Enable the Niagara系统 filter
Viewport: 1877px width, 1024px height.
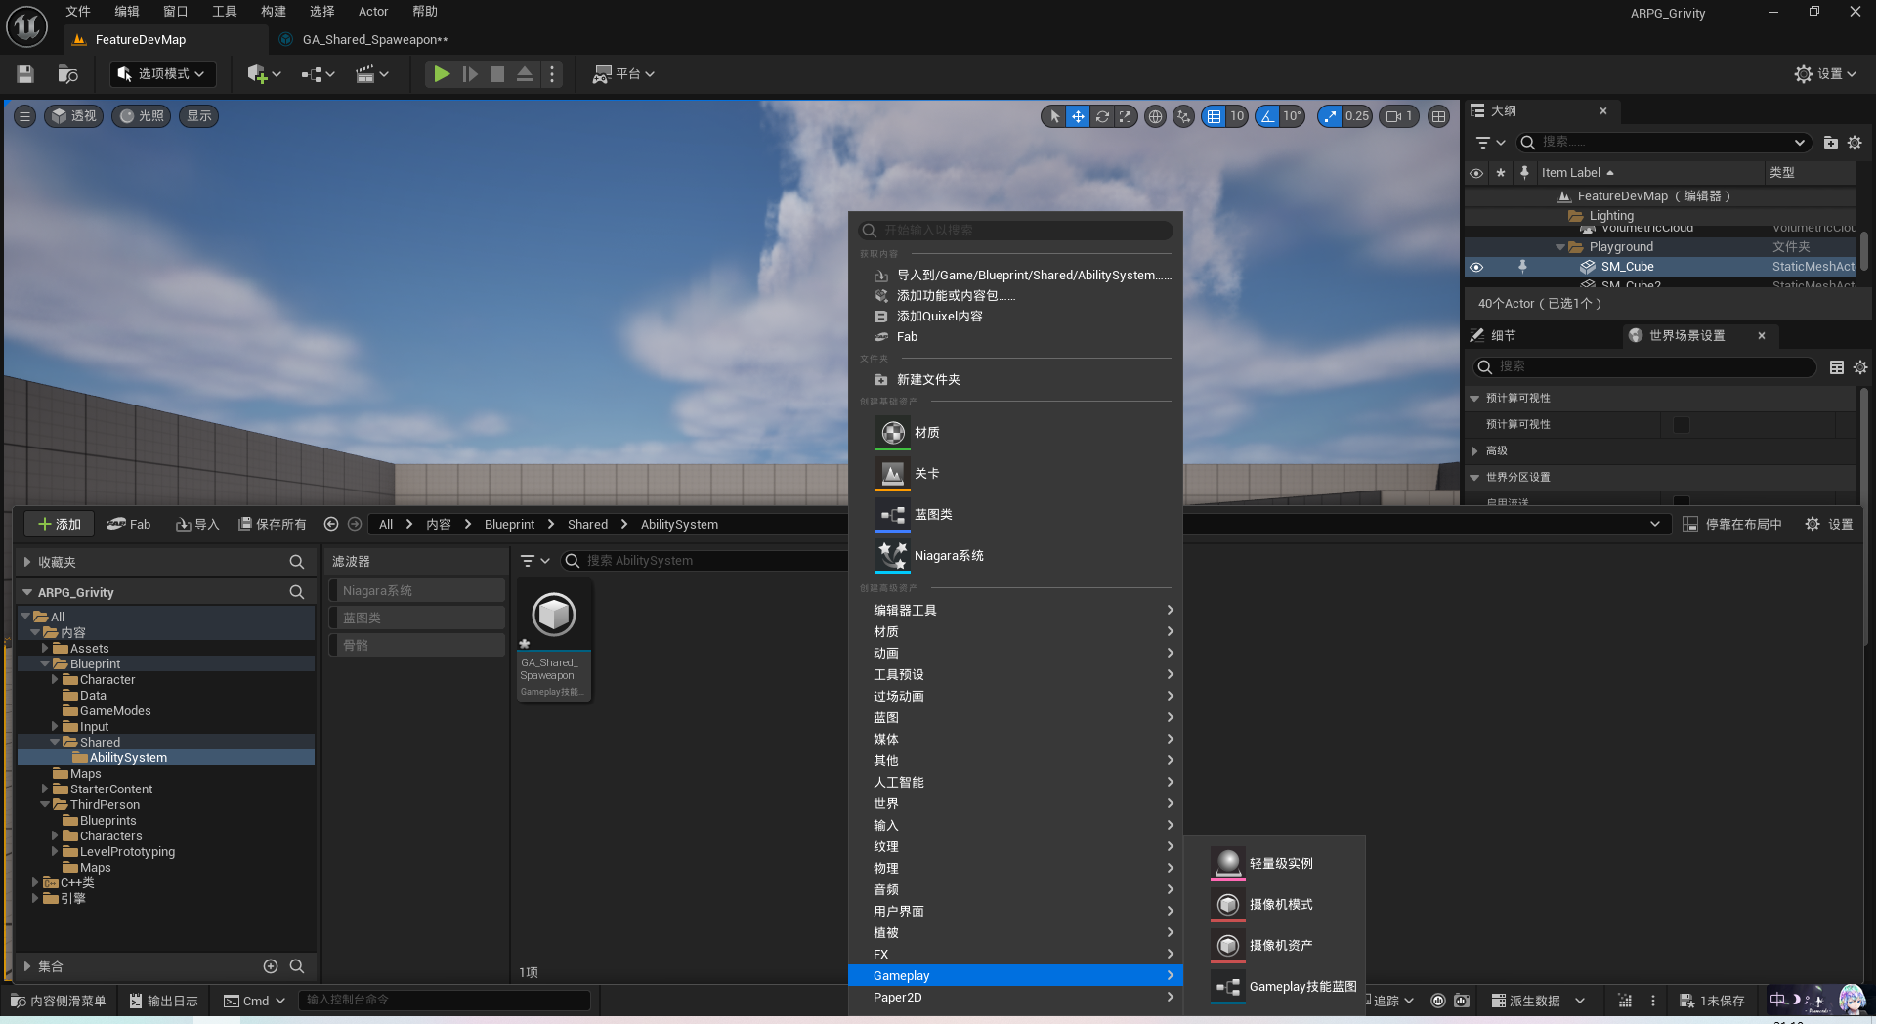click(x=417, y=591)
